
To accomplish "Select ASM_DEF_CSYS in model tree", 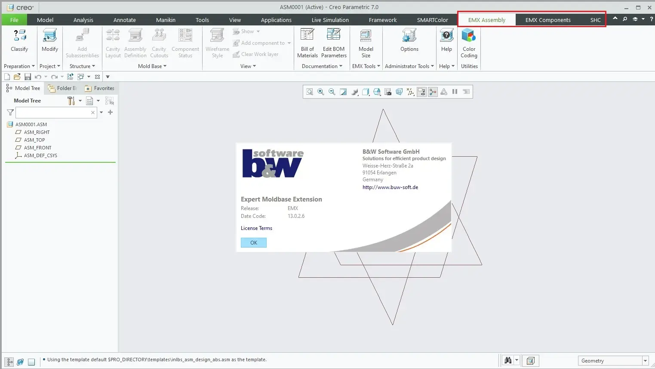I will (x=40, y=155).
